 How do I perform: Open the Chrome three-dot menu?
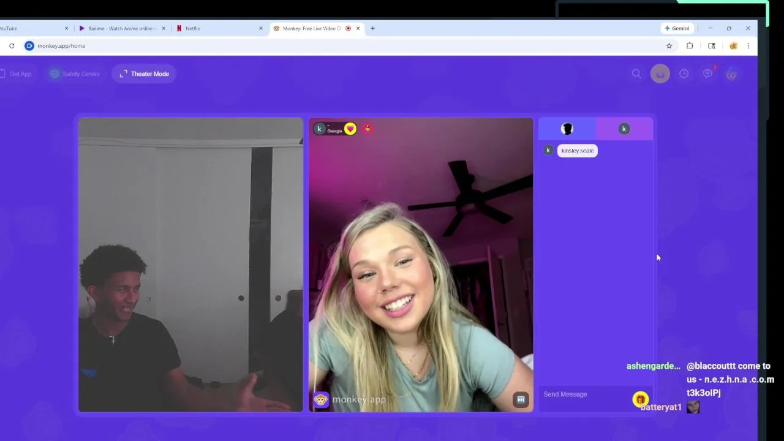tap(748, 46)
